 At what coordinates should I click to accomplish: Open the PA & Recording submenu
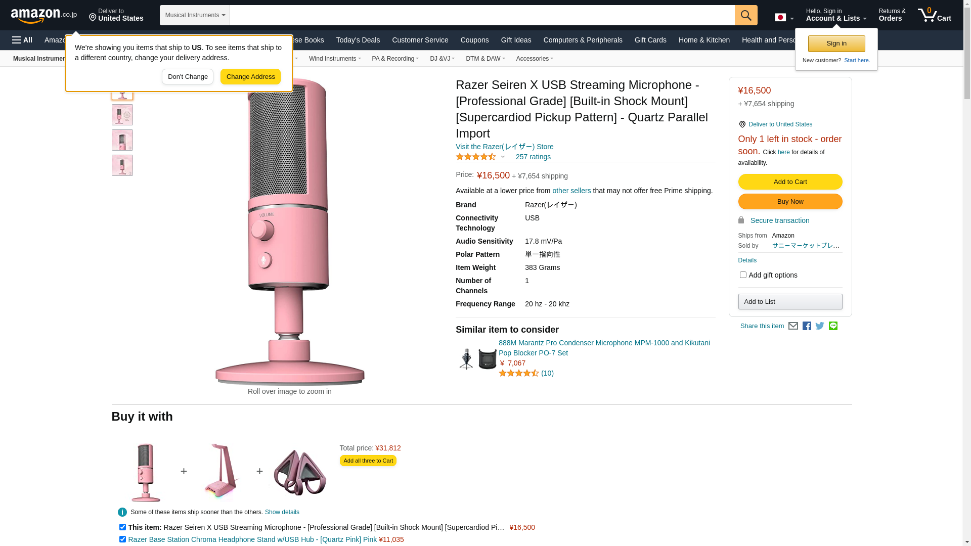point(395,59)
